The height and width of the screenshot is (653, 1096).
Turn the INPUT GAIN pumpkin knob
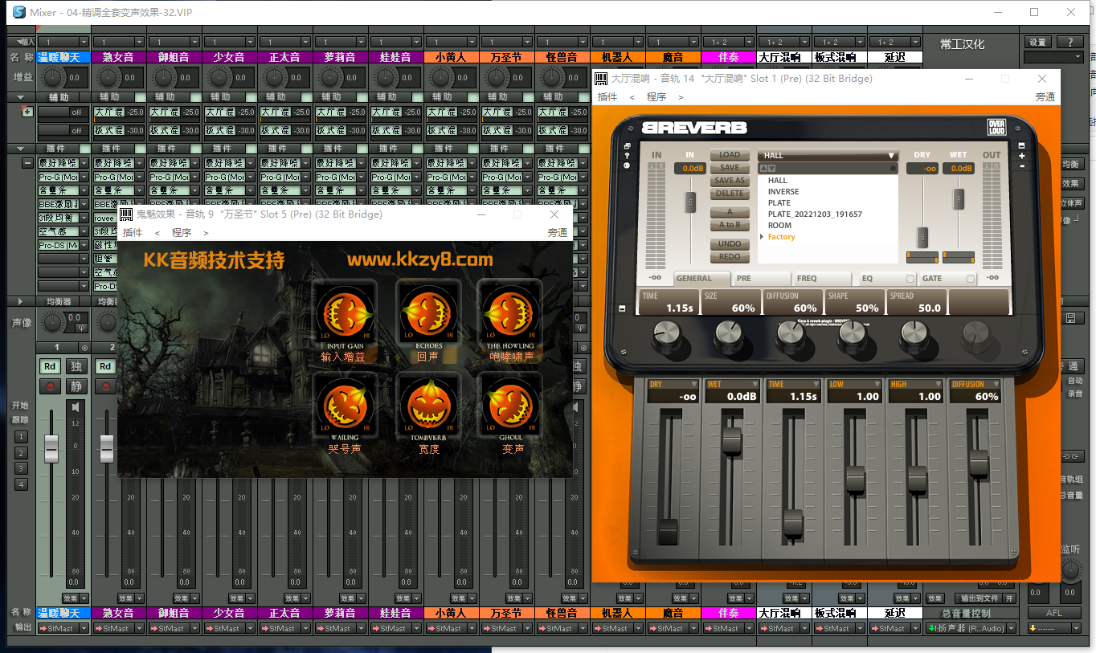[344, 313]
